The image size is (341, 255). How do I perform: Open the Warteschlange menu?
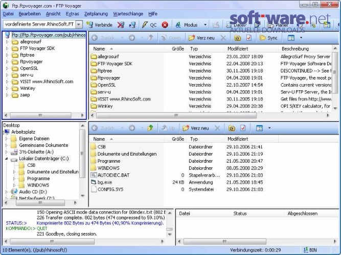point(128,14)
